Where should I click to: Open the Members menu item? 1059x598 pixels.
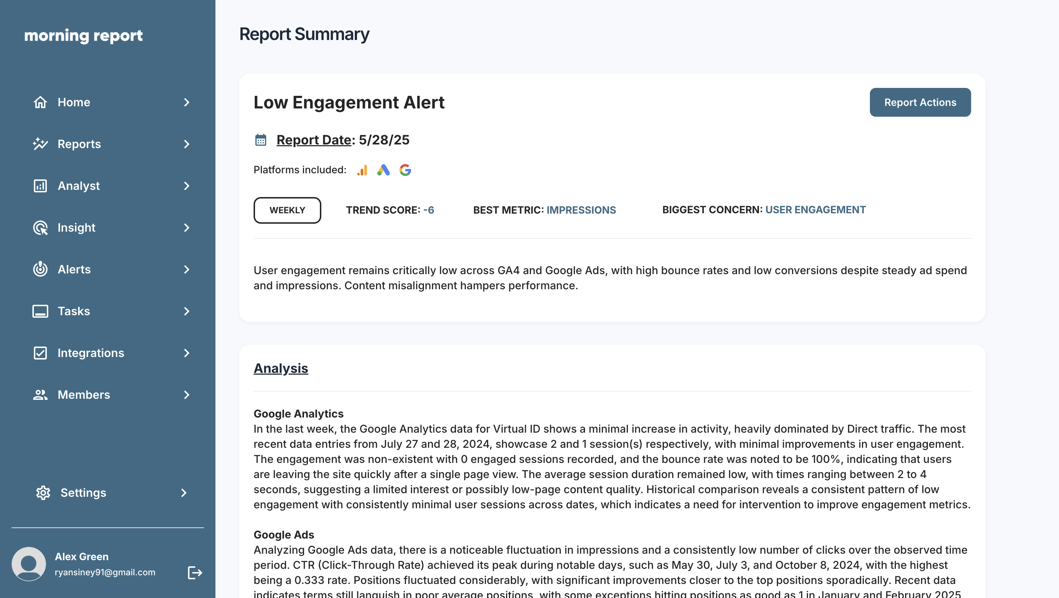(x=112, y=395)
